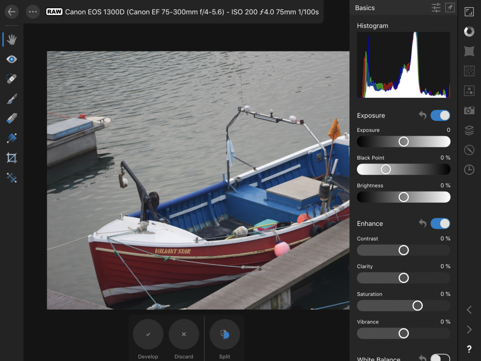Open the more options ellipsis menu
The width and height of the screenshot is (481, 361).
[33, 12]
